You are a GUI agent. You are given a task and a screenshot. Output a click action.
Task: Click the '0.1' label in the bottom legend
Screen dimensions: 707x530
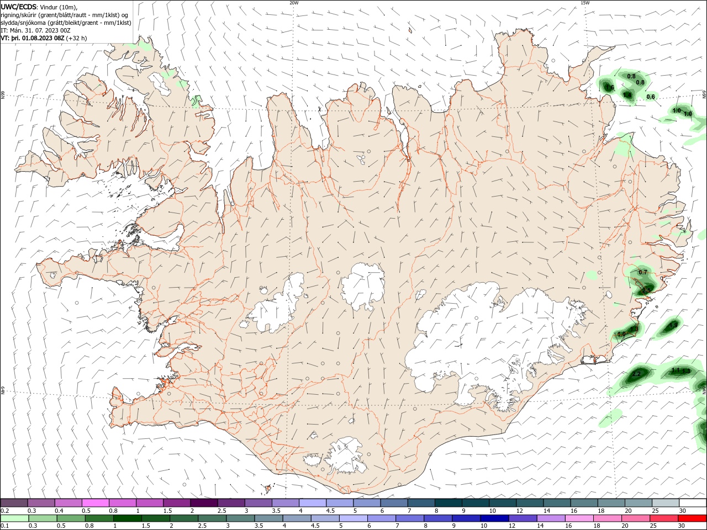click(x=5, y=526)
